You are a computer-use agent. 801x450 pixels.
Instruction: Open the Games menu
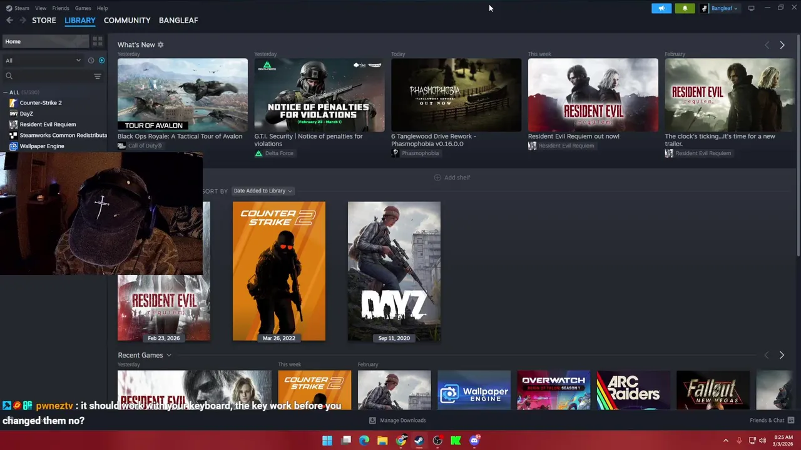pos(83,8)
